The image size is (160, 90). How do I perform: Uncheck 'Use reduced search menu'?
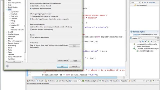(x=31, y=37)
